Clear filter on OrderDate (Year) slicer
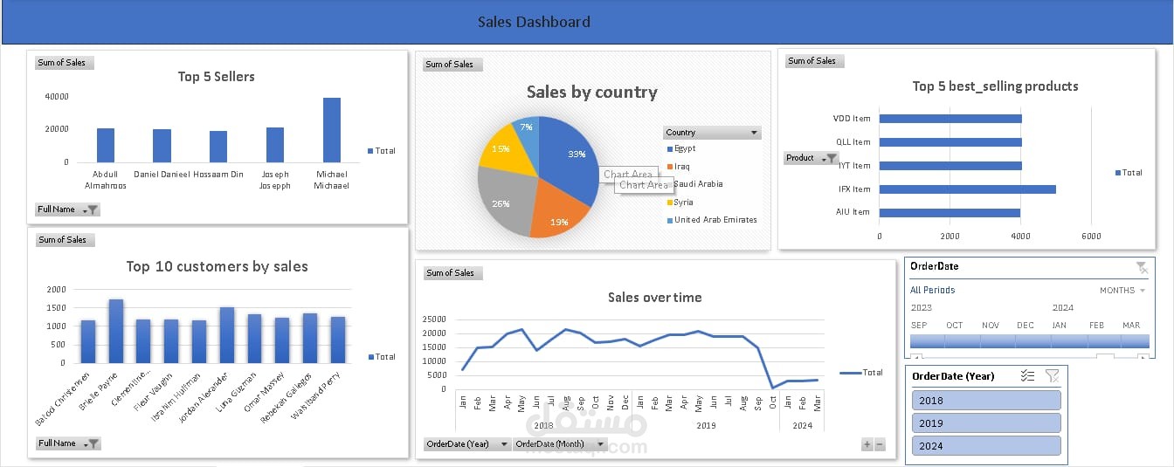The height and width of the screenshot is (467, 1174). tap(1052, 375)
